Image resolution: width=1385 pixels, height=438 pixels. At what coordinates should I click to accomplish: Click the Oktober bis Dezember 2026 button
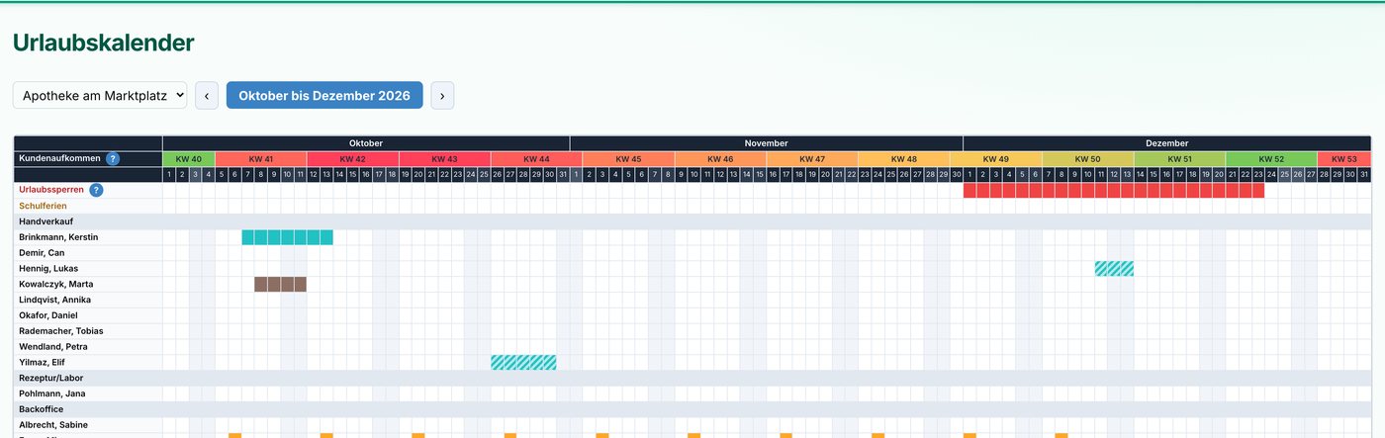coord(324,96)
